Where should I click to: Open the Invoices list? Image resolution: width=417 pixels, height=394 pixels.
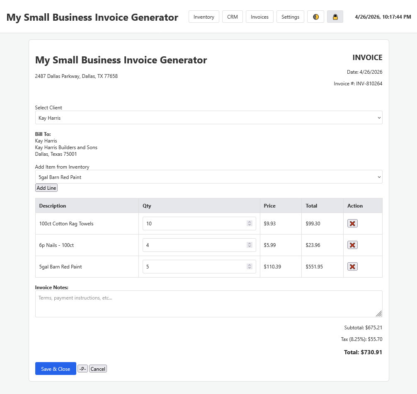point(259,17)
